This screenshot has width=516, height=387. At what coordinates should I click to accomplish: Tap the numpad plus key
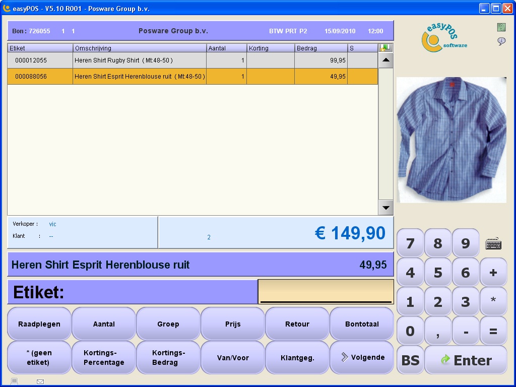tap(493, 273)
